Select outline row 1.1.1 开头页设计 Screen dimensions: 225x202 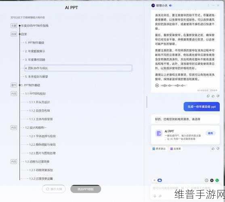click(x=40, y=102)
